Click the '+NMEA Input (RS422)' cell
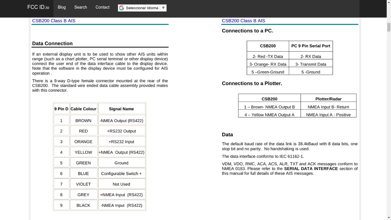The image size is (391, 220). (121, 195)
